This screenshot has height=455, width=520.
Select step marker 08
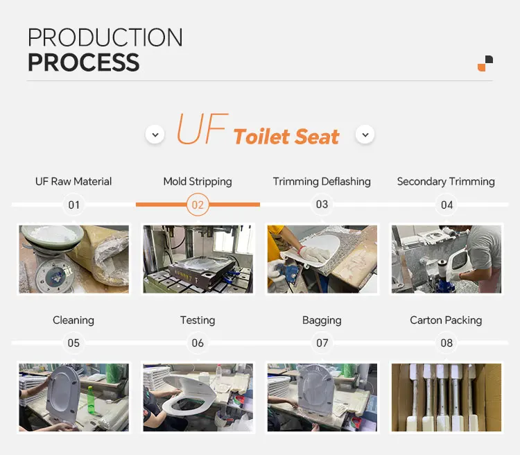(447, 343)
